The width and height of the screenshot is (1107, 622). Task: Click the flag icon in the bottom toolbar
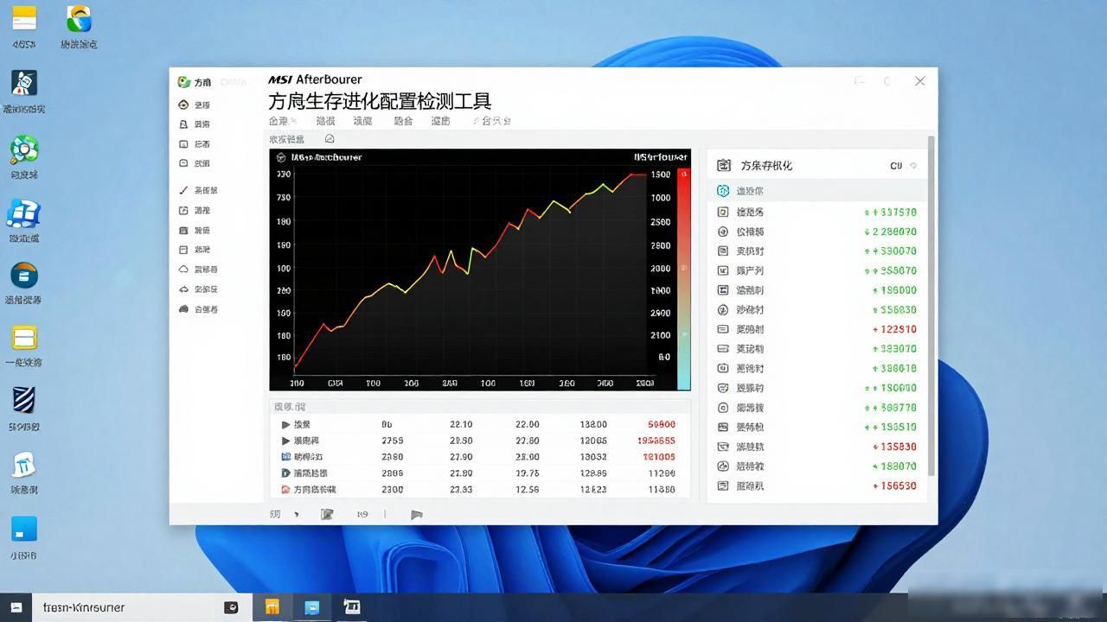(x=417, y=514)
